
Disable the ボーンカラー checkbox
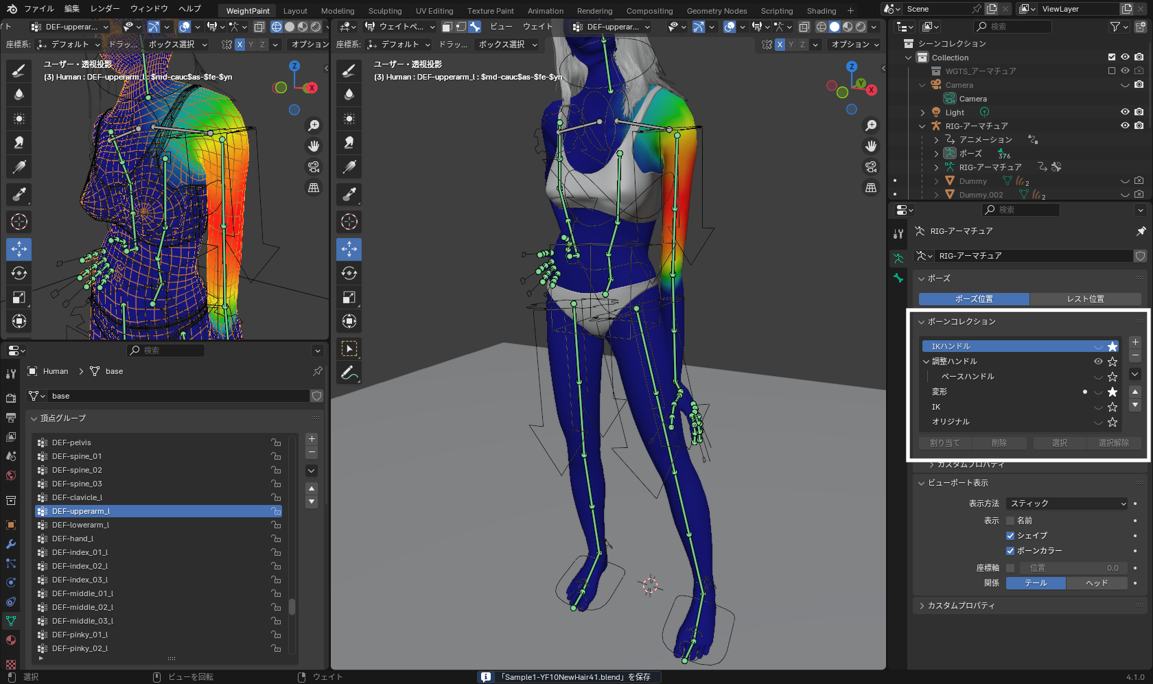pyautogui.click(x=1010, y=551)
